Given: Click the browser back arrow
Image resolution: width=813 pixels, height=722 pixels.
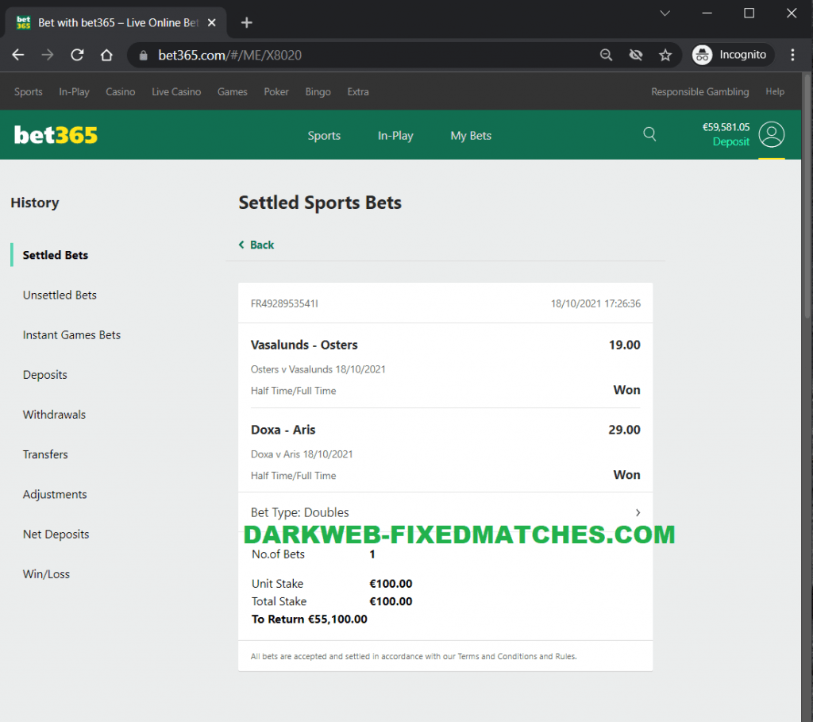Looking at the screenshot, I should click(x=18, y=55).
